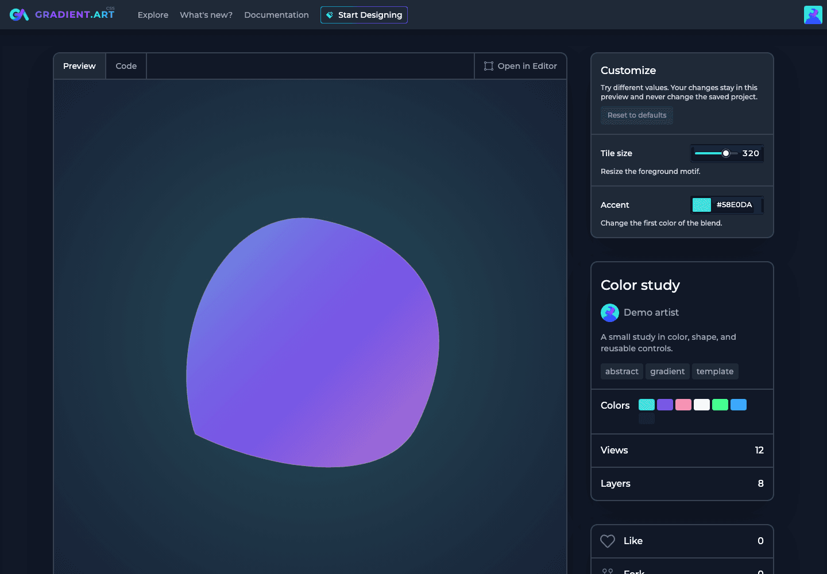Image resolution: width=827 pixels, height=574 pixels.
Task: Select the cyan swatch in Colors
Action: click(647, 405)
